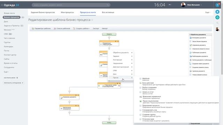Viewport: 223px width, 125px height.
Task: Open the notifications bell in right panel
Action: [x=217, y=12]
